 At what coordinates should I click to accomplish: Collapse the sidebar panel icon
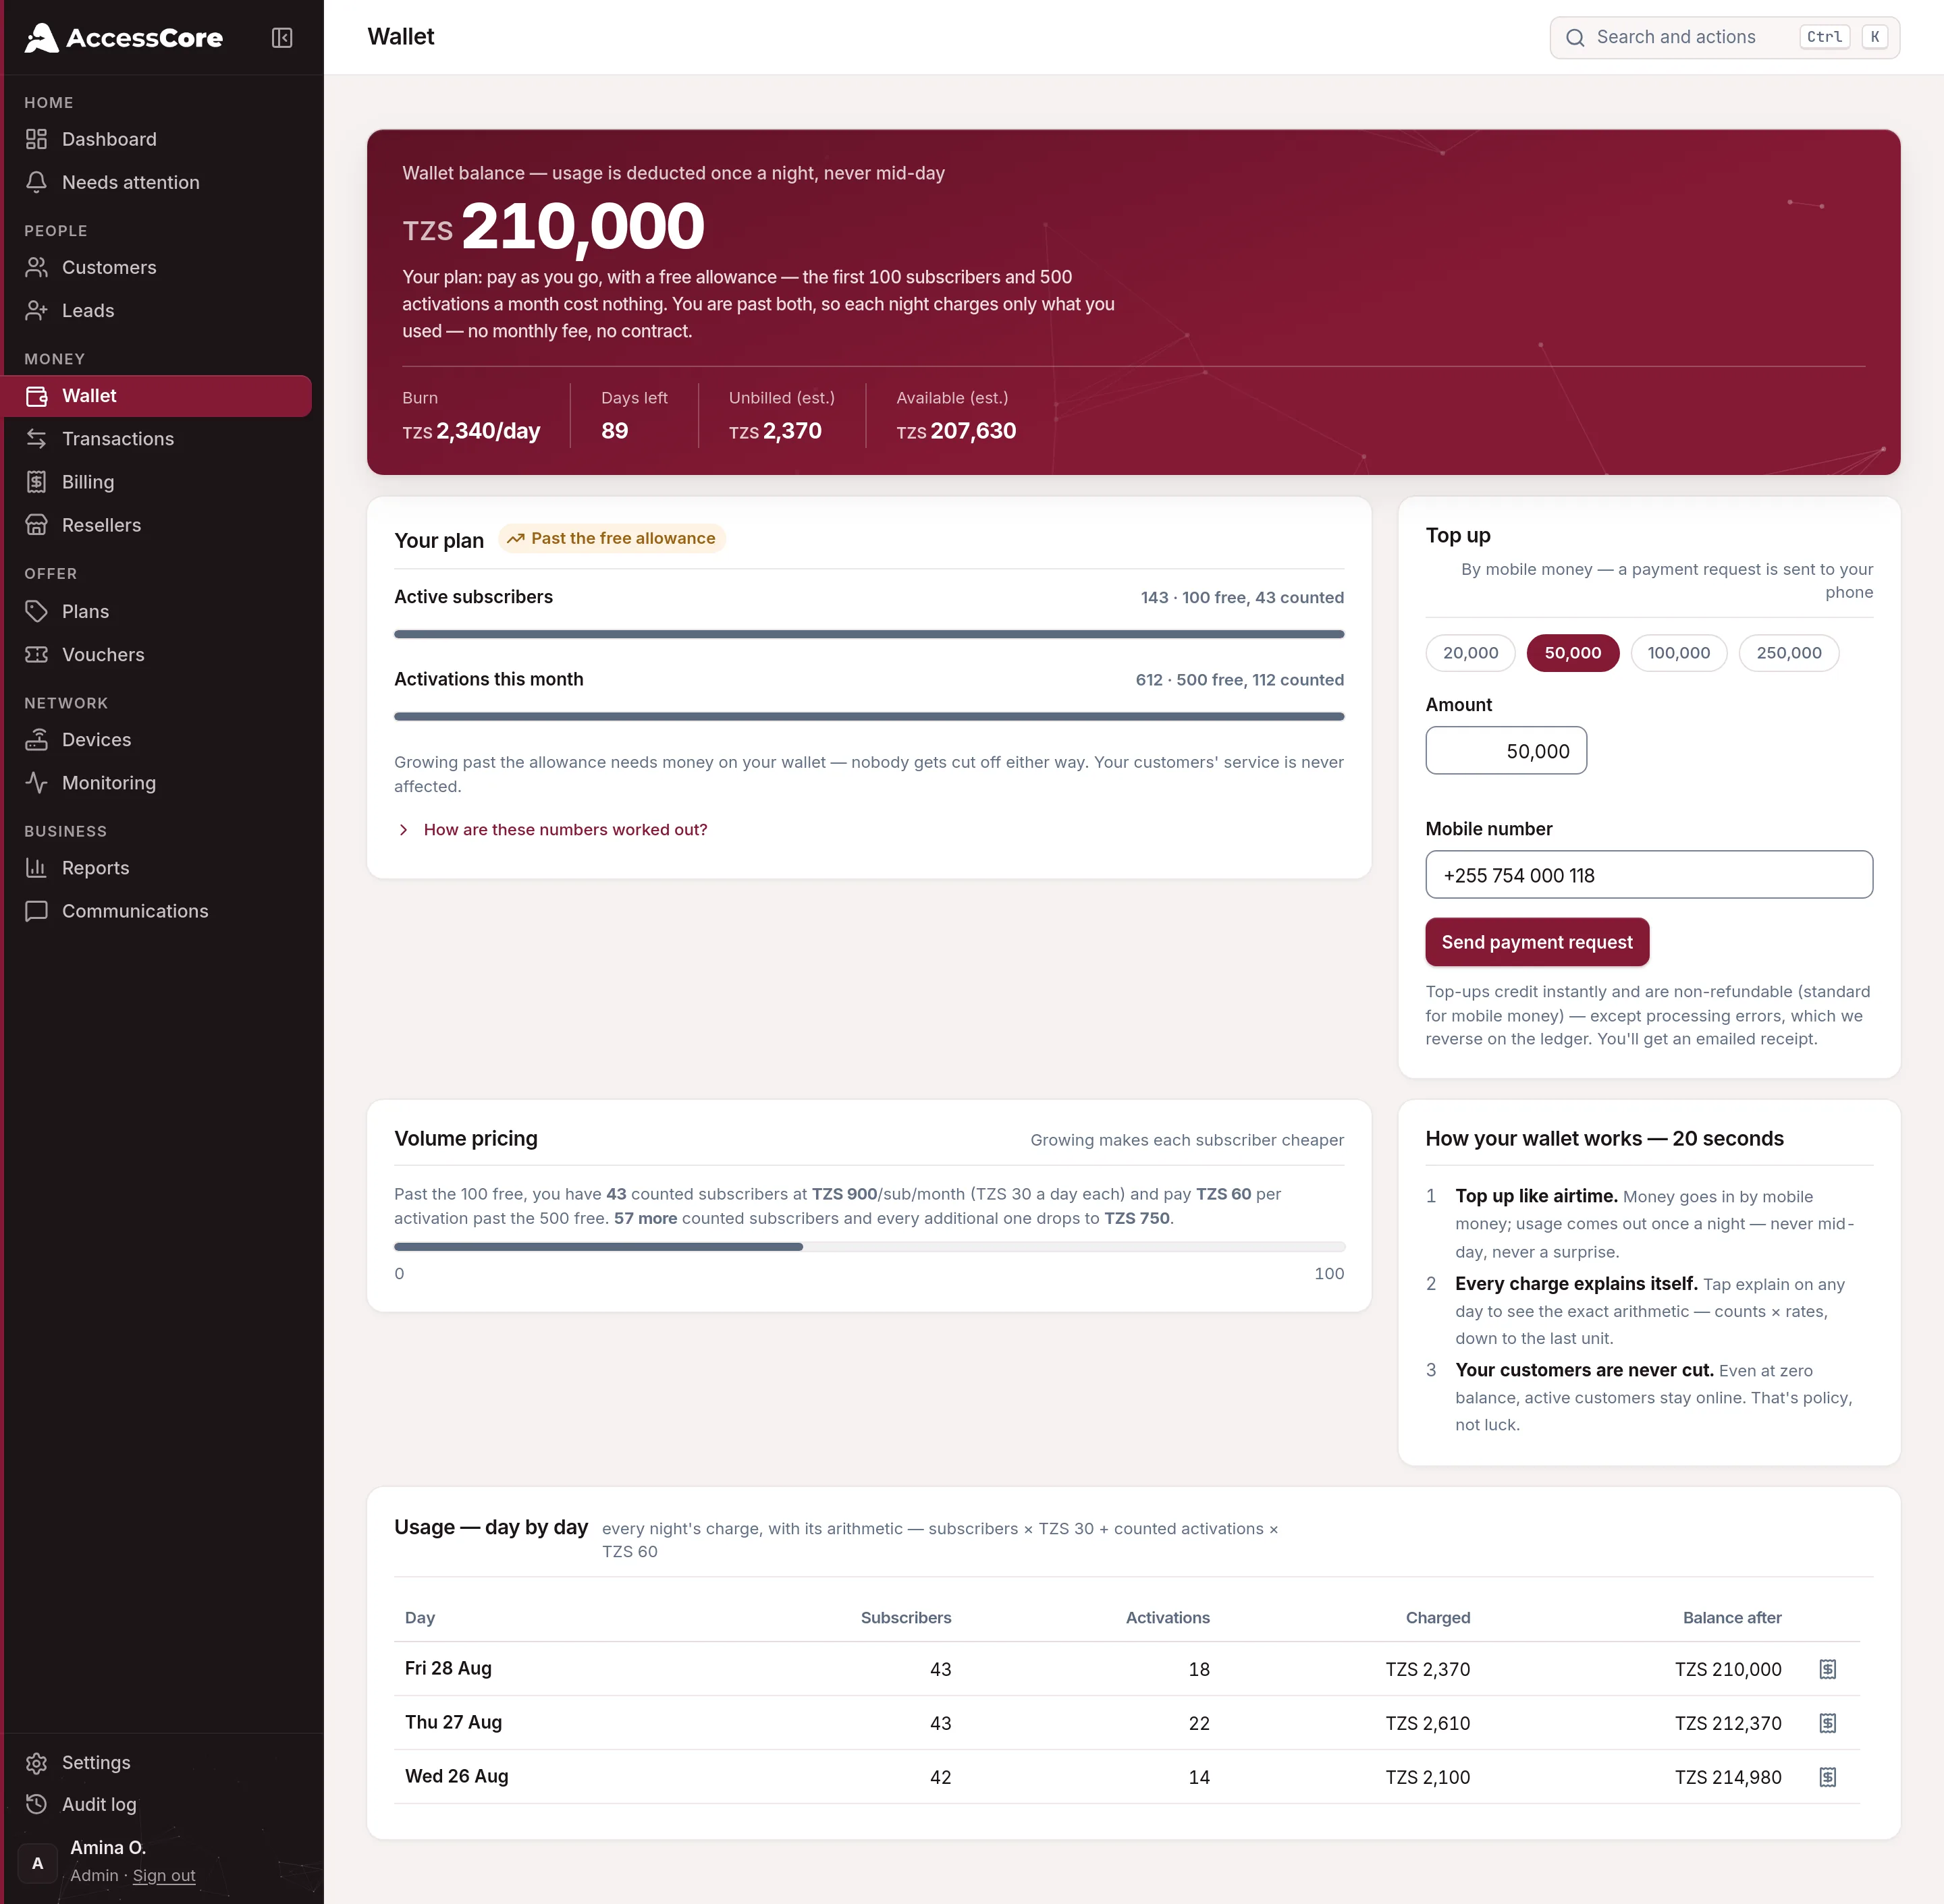tap(282, 38)
